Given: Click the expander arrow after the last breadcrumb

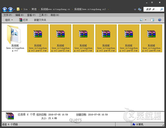Looking at the screenshot, I should [x=108, y=9].
